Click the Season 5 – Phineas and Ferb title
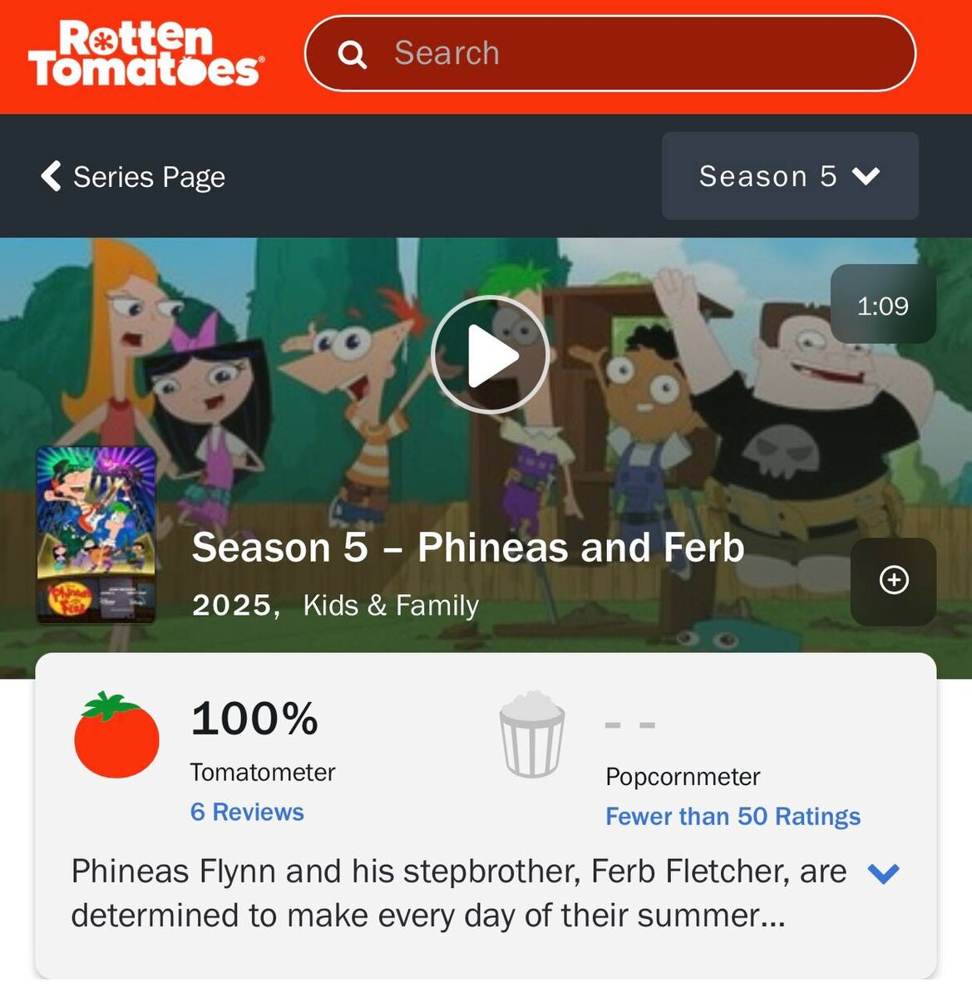Viewport: 972px width, 997px height. (468, 548)
